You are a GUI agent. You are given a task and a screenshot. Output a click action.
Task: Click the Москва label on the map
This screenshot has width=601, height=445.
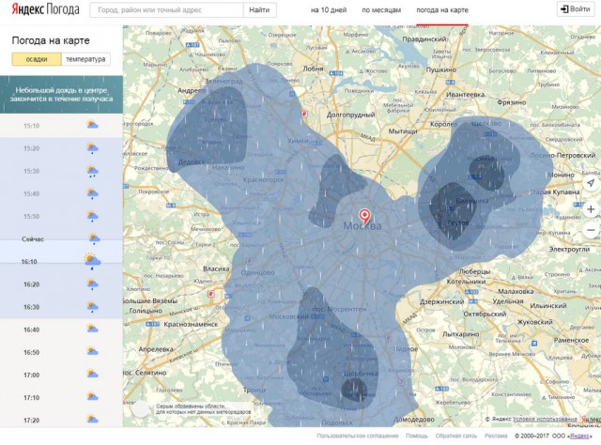tap(362, 225)
